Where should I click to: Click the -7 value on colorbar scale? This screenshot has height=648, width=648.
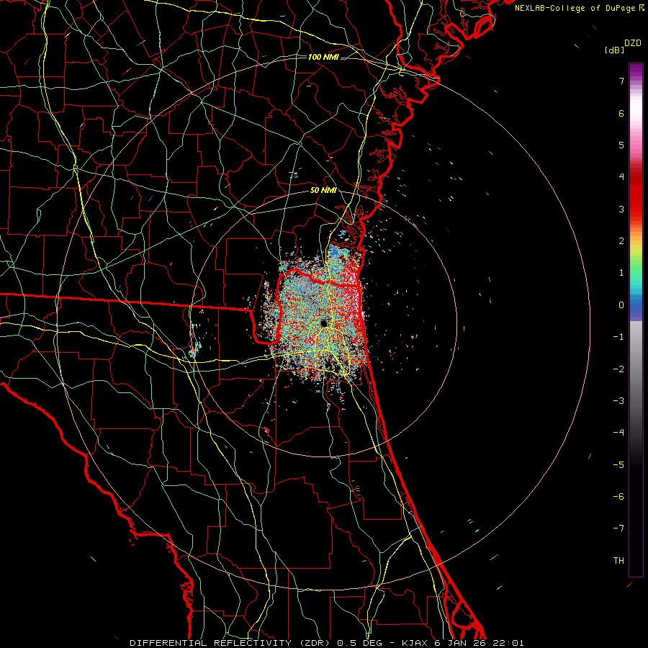(618, 528)
